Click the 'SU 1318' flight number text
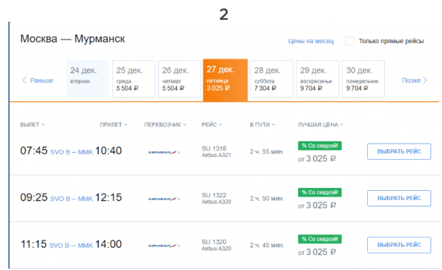 click(x=214, y=148)
